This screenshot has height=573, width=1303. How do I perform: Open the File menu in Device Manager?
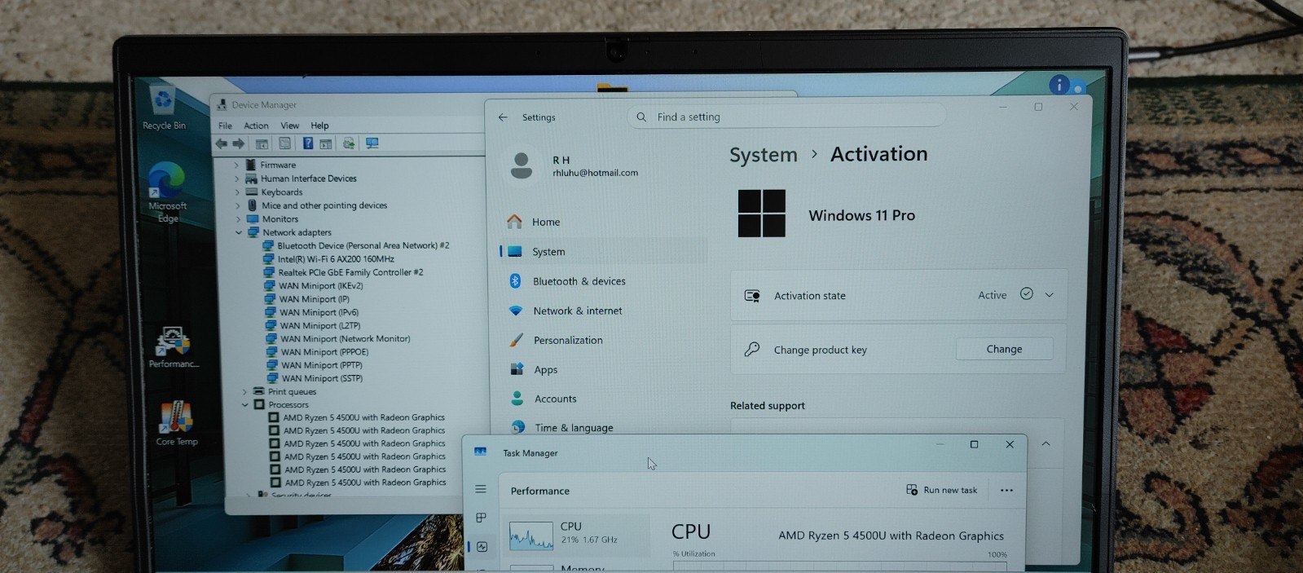[225, 126]
